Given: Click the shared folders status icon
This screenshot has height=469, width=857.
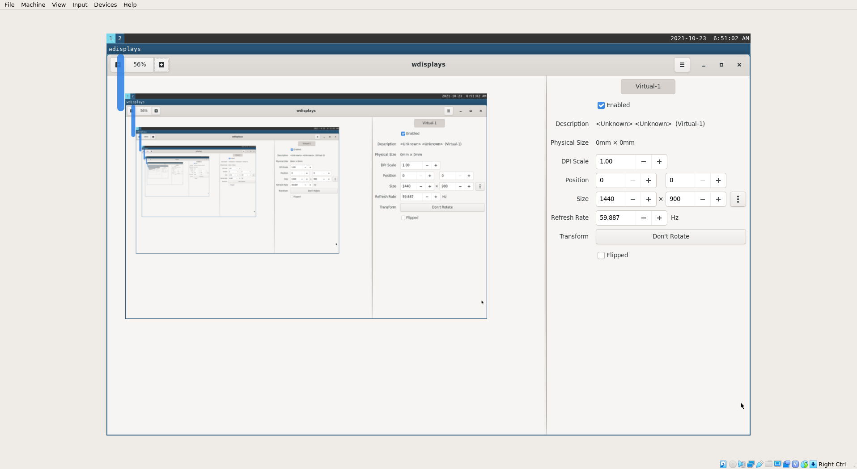Looking at the screenshot, I should pos(768,464).
